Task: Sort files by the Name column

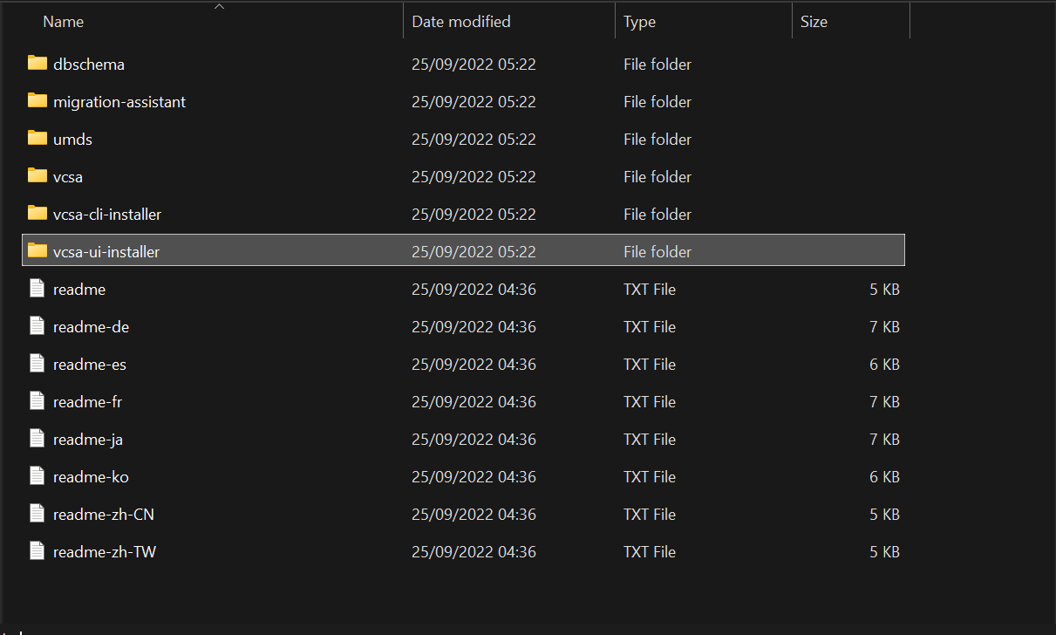Action: pos(63,22)
